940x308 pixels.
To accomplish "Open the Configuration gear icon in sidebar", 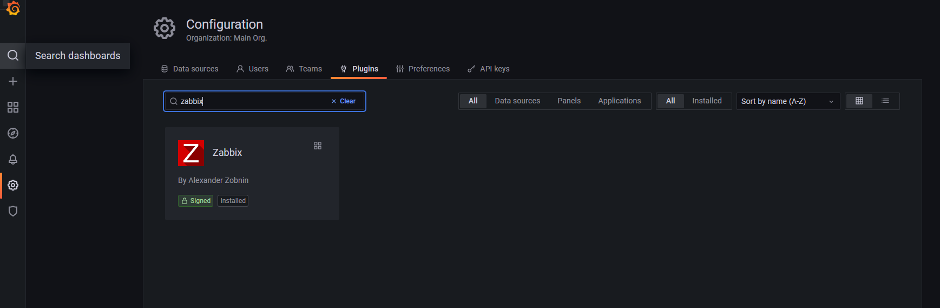I will 13,185.
